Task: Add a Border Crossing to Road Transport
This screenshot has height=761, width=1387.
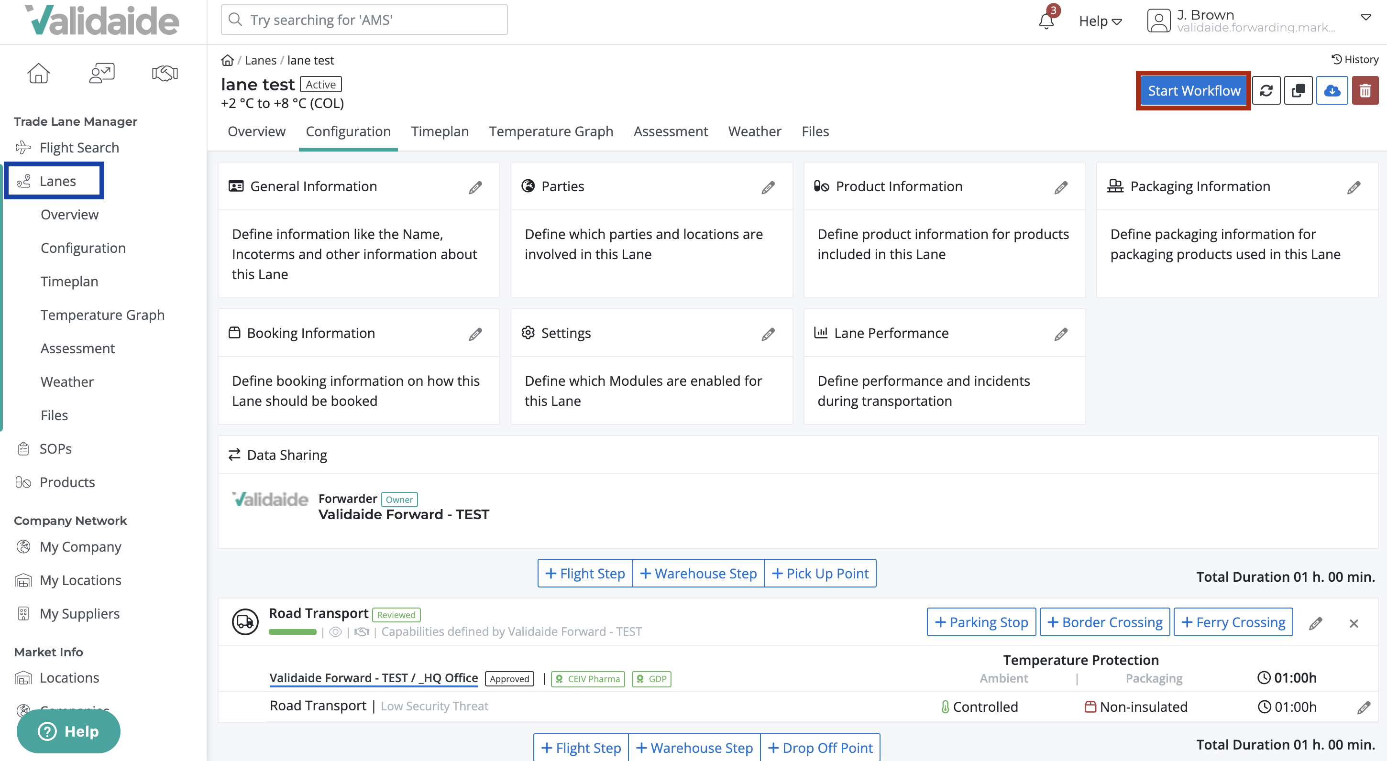Action: pyautogui.click(x=1104, y=621)
